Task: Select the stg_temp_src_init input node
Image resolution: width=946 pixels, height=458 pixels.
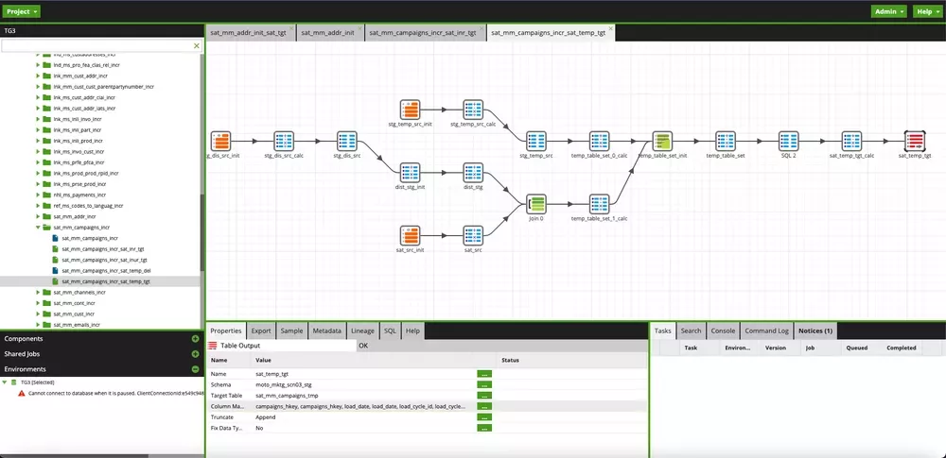Action: 410,110
